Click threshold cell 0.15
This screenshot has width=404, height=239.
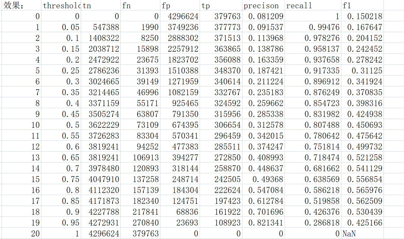(61, 49)
